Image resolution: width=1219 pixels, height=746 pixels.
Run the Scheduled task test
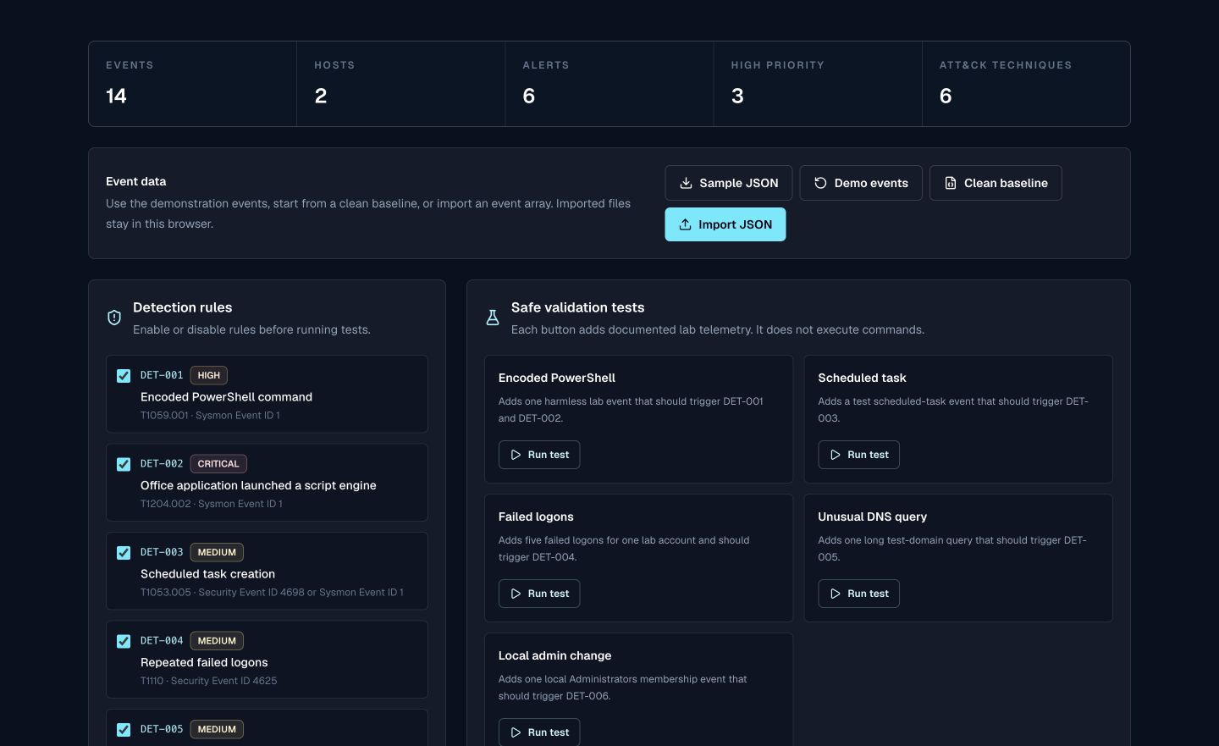[858, 455]
